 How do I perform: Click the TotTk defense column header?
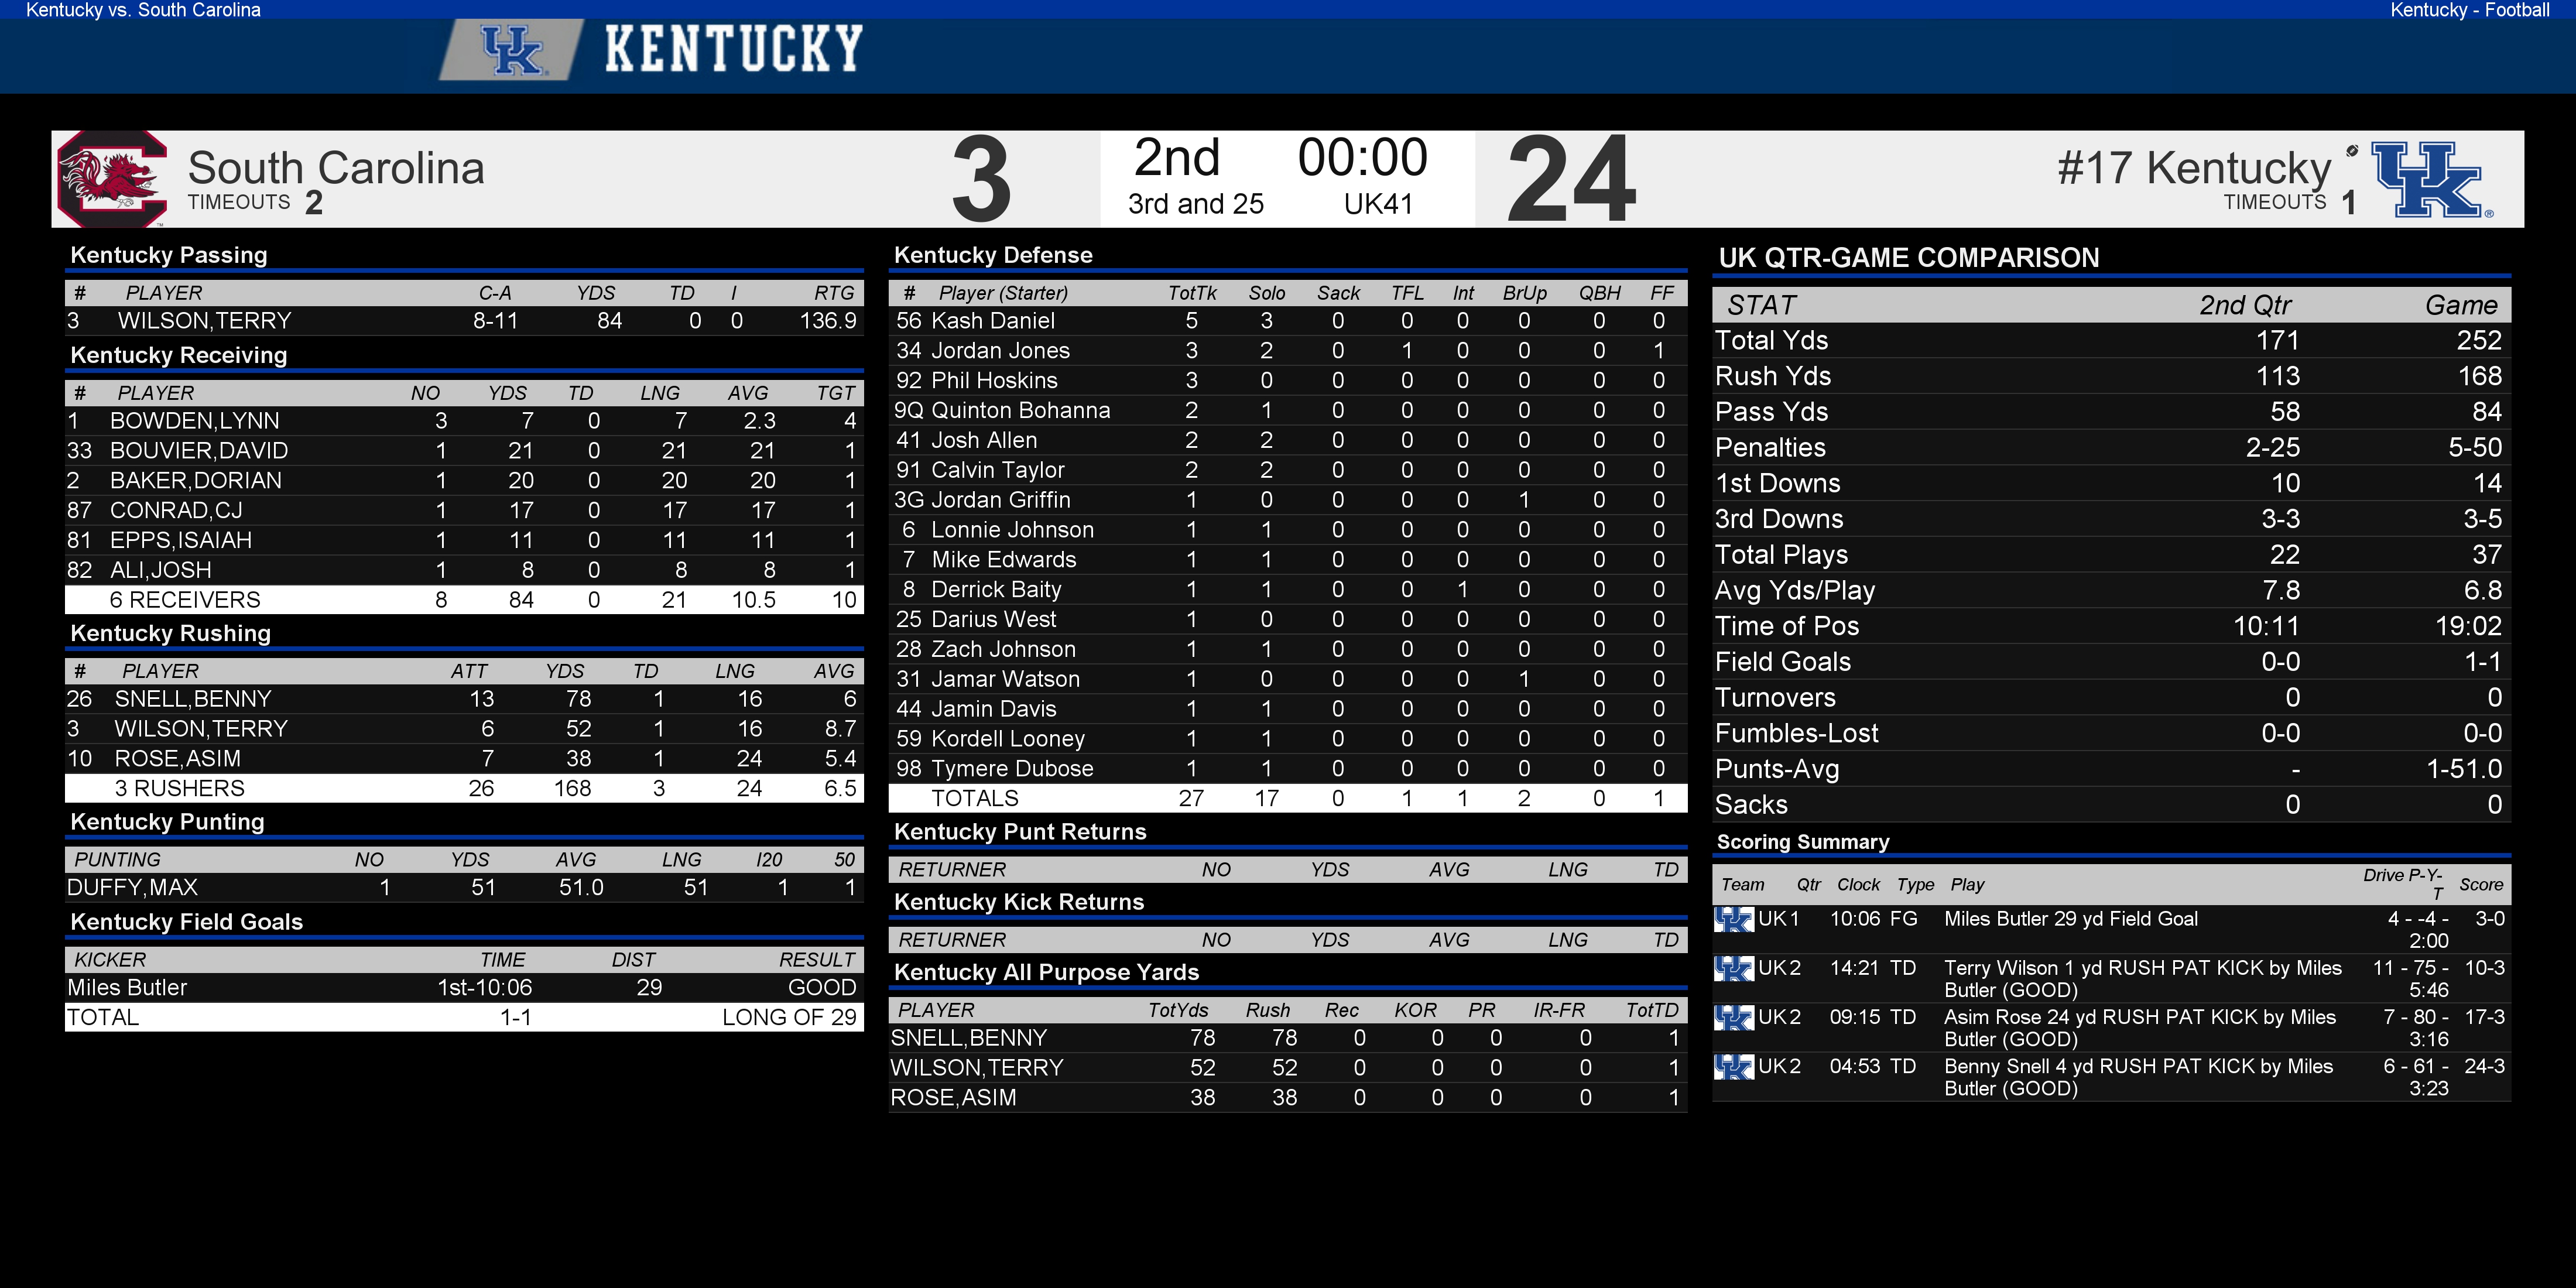coord(1192,293)
